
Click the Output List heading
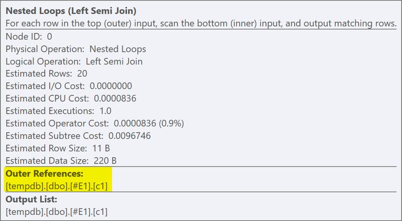click(x=31, y=200)
